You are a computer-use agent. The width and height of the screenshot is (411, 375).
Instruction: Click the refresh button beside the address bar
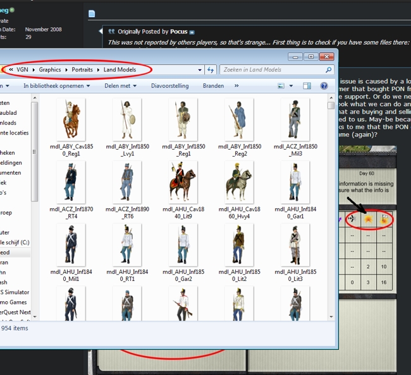[x=211, y=70]
